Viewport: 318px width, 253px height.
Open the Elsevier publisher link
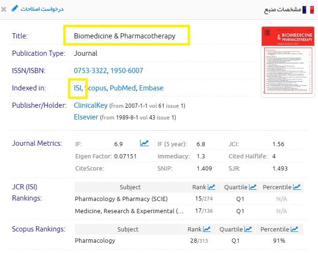point(86,117)
